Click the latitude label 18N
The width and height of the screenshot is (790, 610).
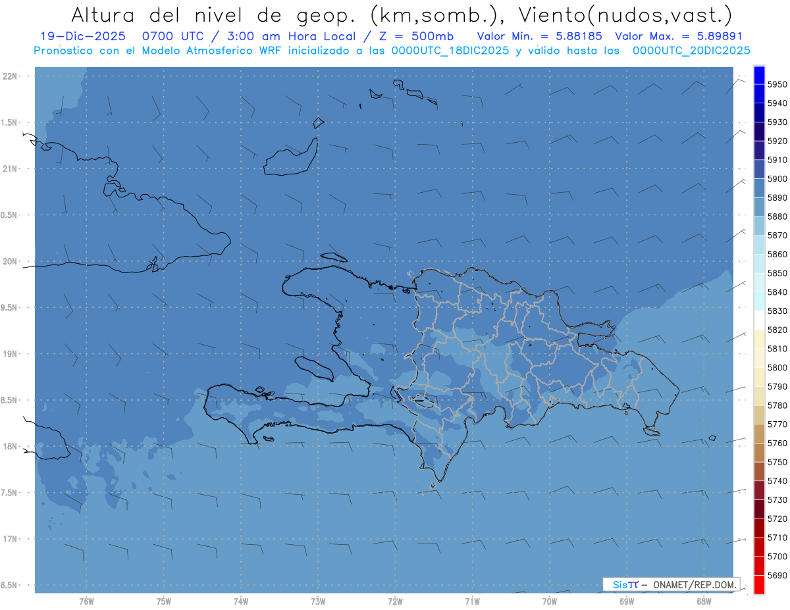click(x=9, y=446)
